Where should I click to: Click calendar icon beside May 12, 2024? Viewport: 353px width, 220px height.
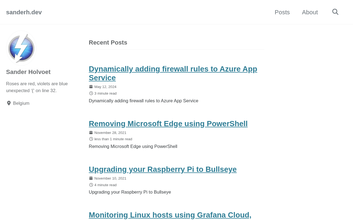[x=91, y=87]
